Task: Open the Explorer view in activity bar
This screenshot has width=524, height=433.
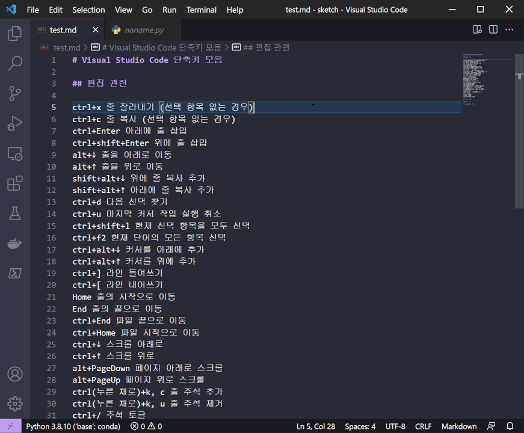Action: tap(14, 33)
